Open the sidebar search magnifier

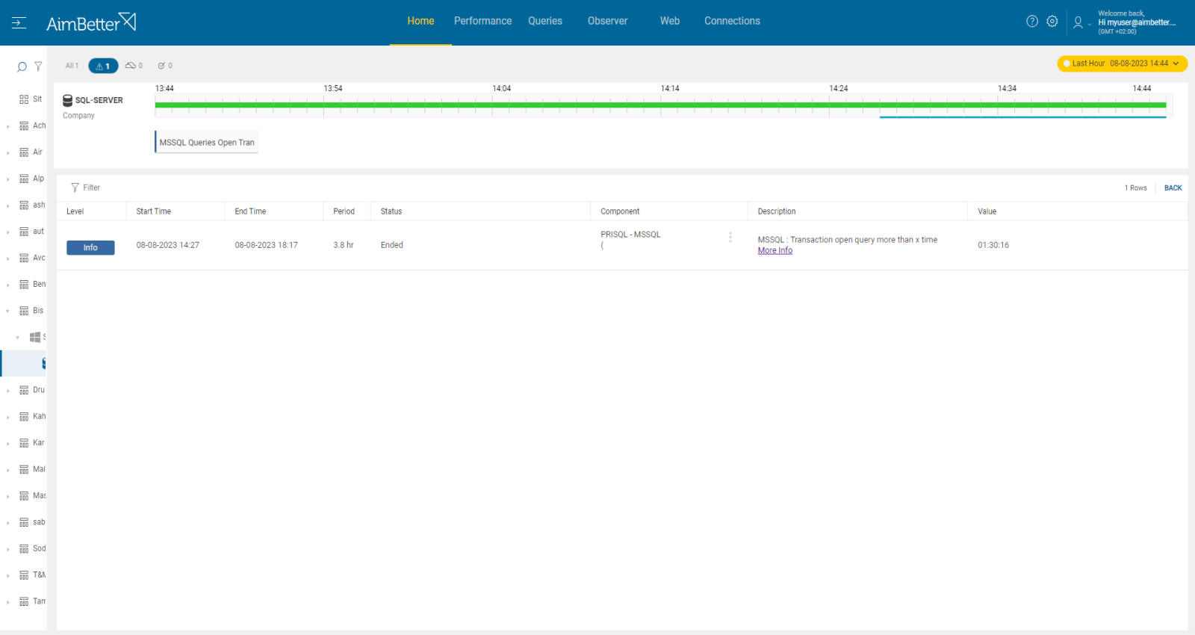tap(22, 66)
